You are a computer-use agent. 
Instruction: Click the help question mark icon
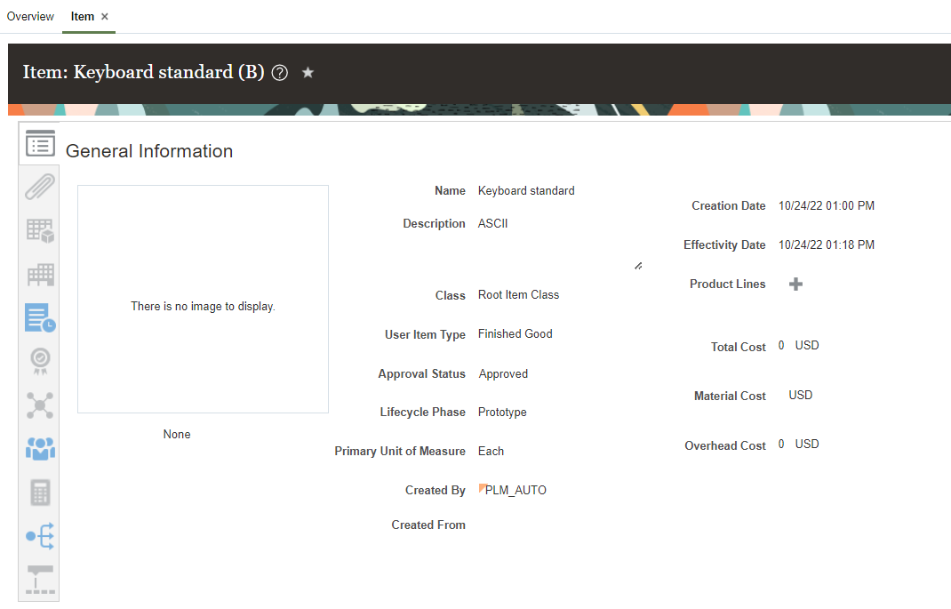280,73
